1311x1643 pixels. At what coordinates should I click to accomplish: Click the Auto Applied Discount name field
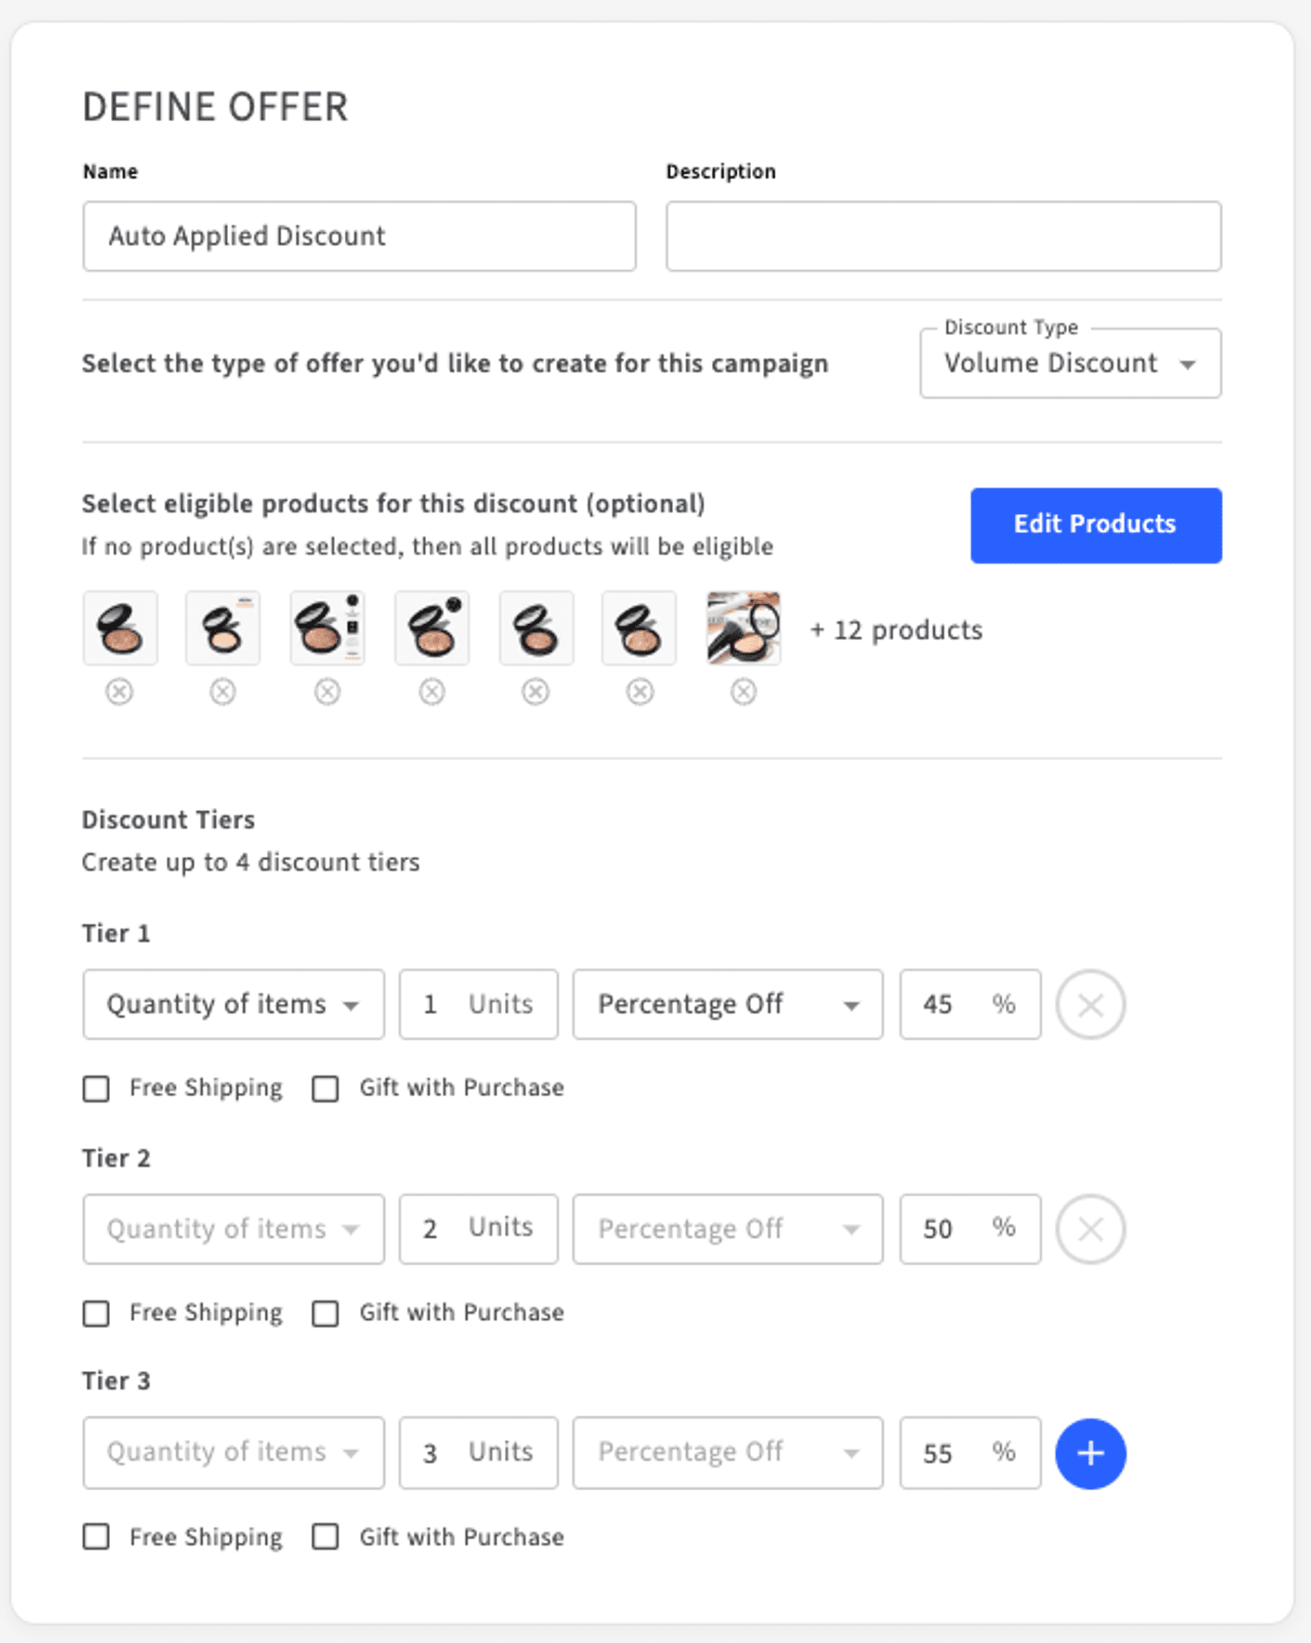pos(359,236)
